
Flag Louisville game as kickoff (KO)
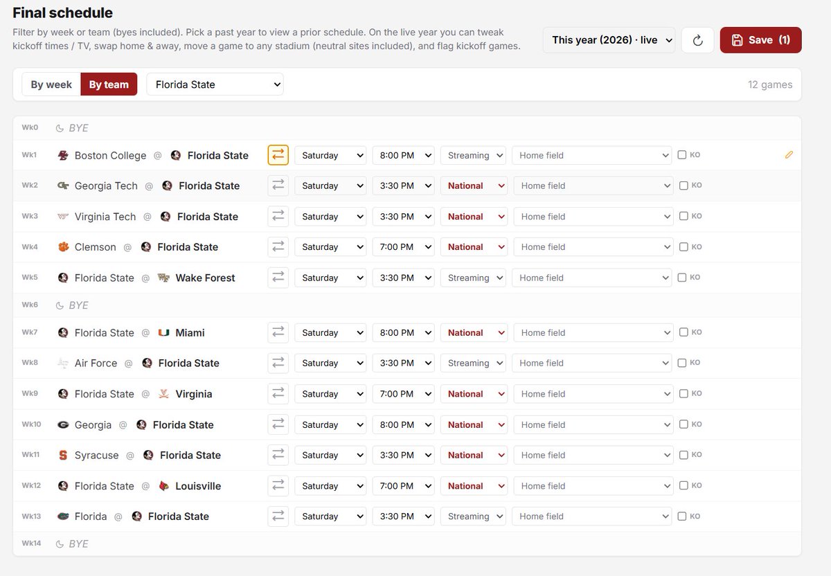click(683, 485)
